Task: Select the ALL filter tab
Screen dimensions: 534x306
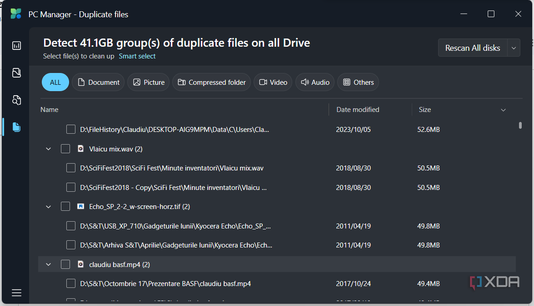Action: point(55,82)
